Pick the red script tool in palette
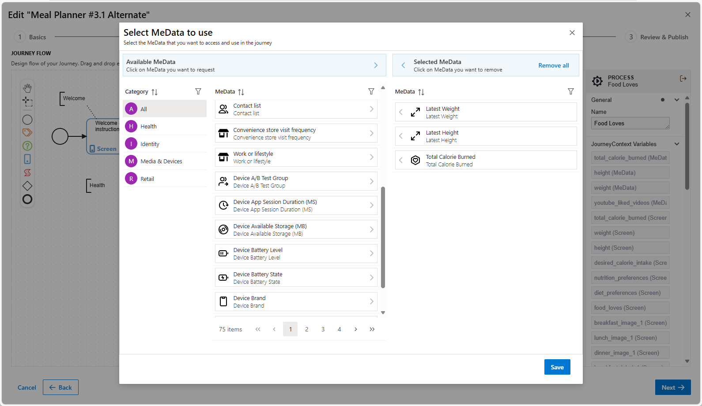702x406 pixels. (x=27, y=173)
